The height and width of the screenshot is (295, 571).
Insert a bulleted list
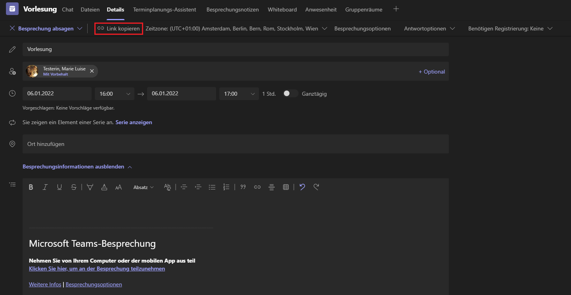click(x=212, y=187)
